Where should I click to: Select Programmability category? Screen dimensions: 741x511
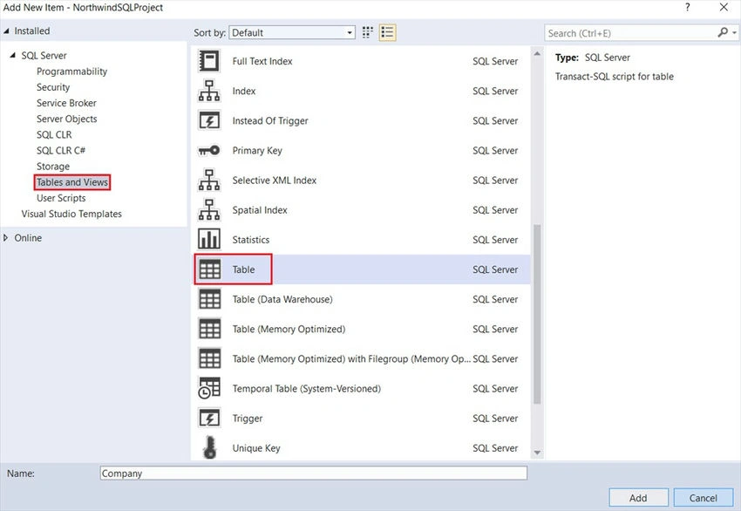tap(71, 72)
